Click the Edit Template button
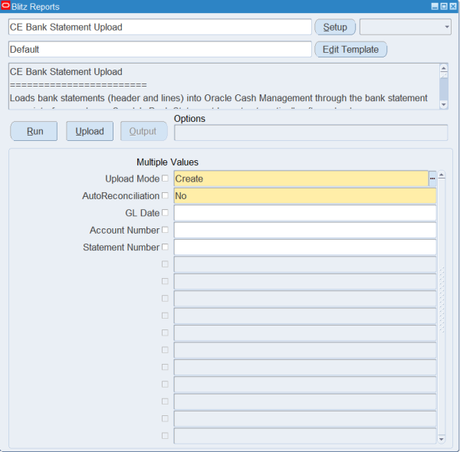Screen dimensions: 460x452 350,49
